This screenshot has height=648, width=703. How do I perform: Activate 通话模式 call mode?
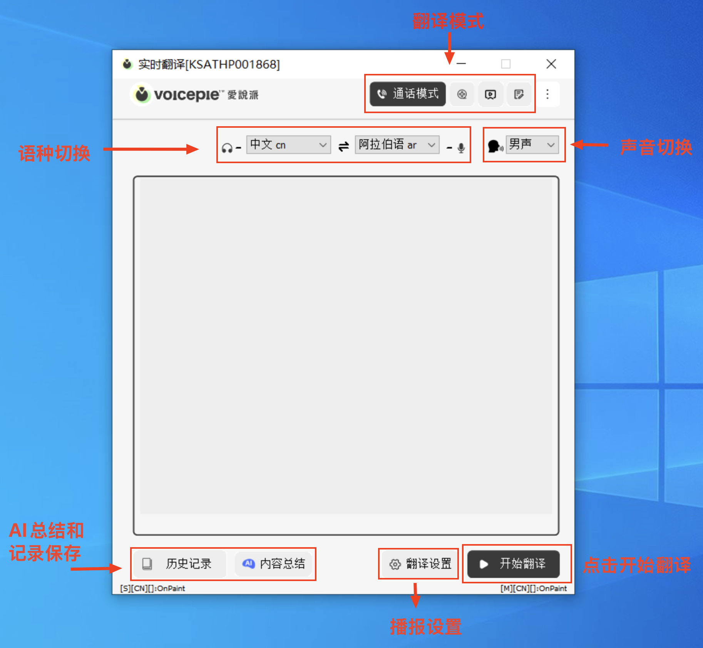408,94
